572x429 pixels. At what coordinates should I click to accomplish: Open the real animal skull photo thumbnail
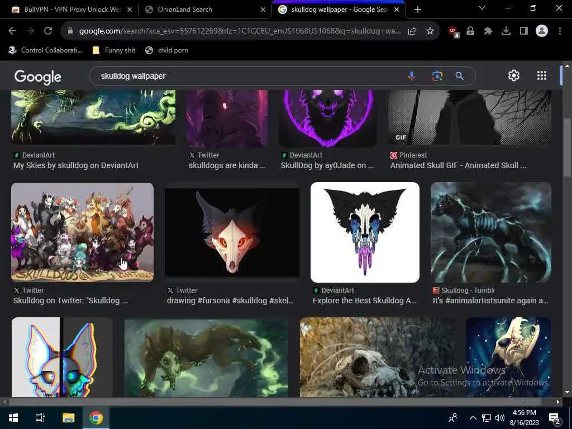[x=377, y=357]
